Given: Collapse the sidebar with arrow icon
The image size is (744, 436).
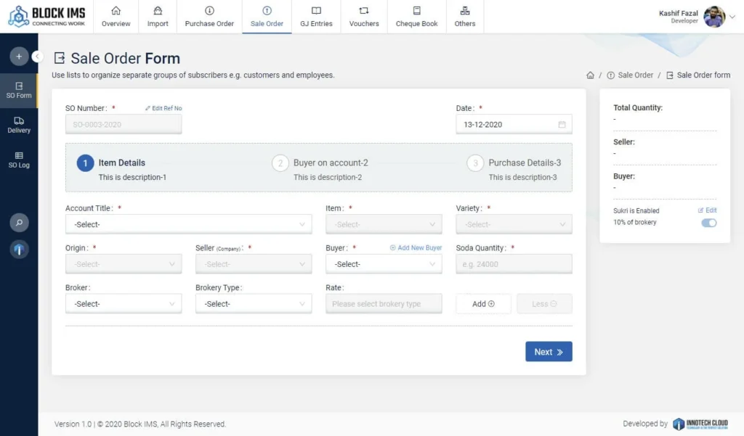Looking at the screenshot, I should point(38,56).
